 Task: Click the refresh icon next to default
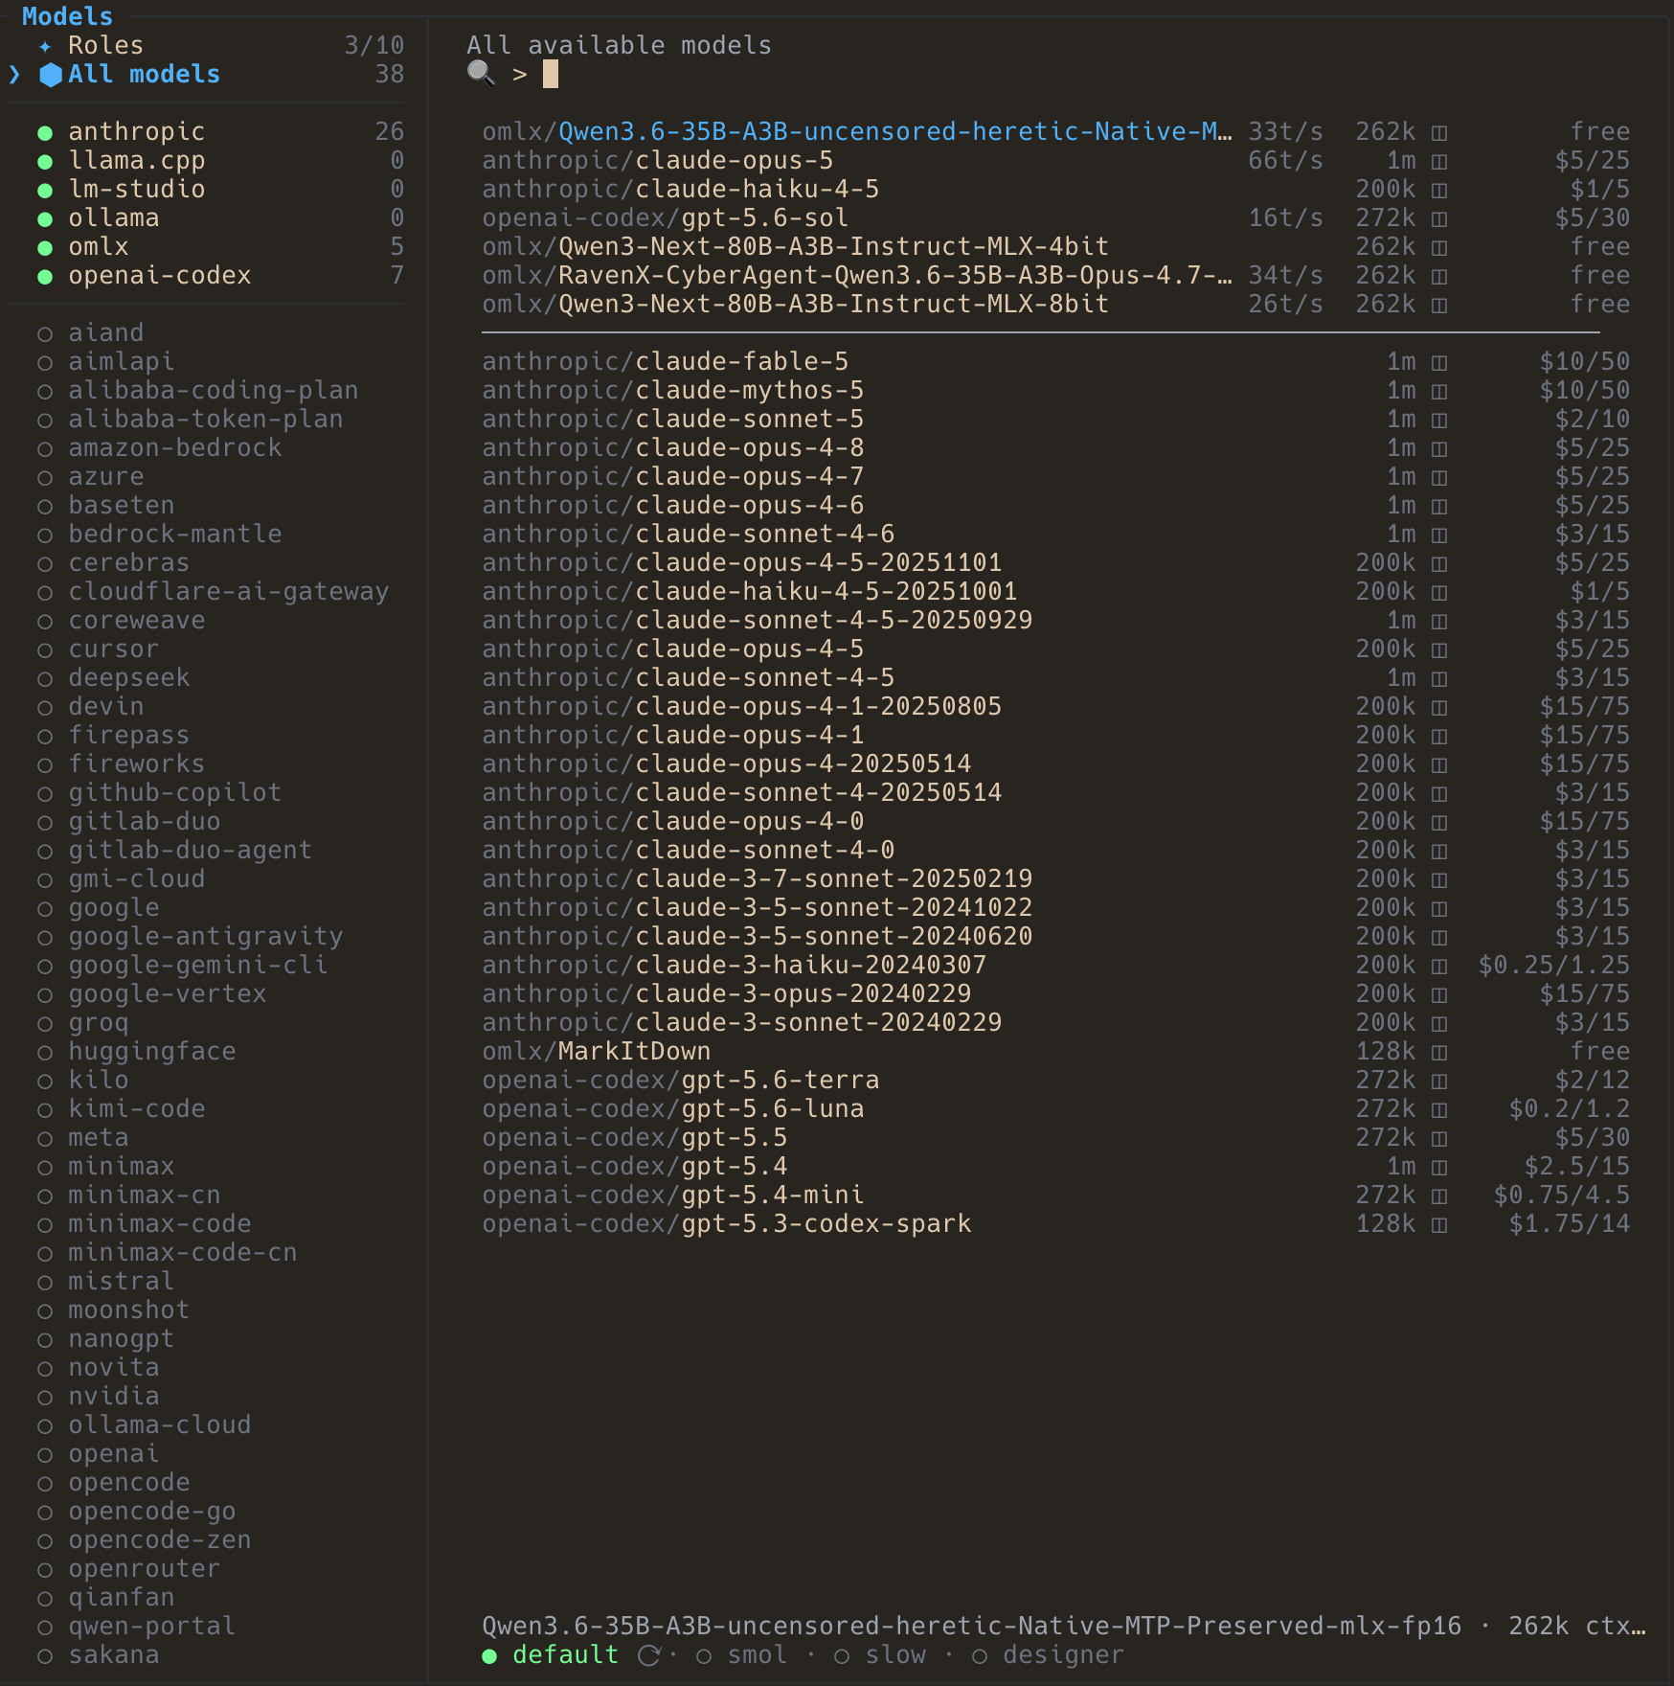(x=649, y=1655)
